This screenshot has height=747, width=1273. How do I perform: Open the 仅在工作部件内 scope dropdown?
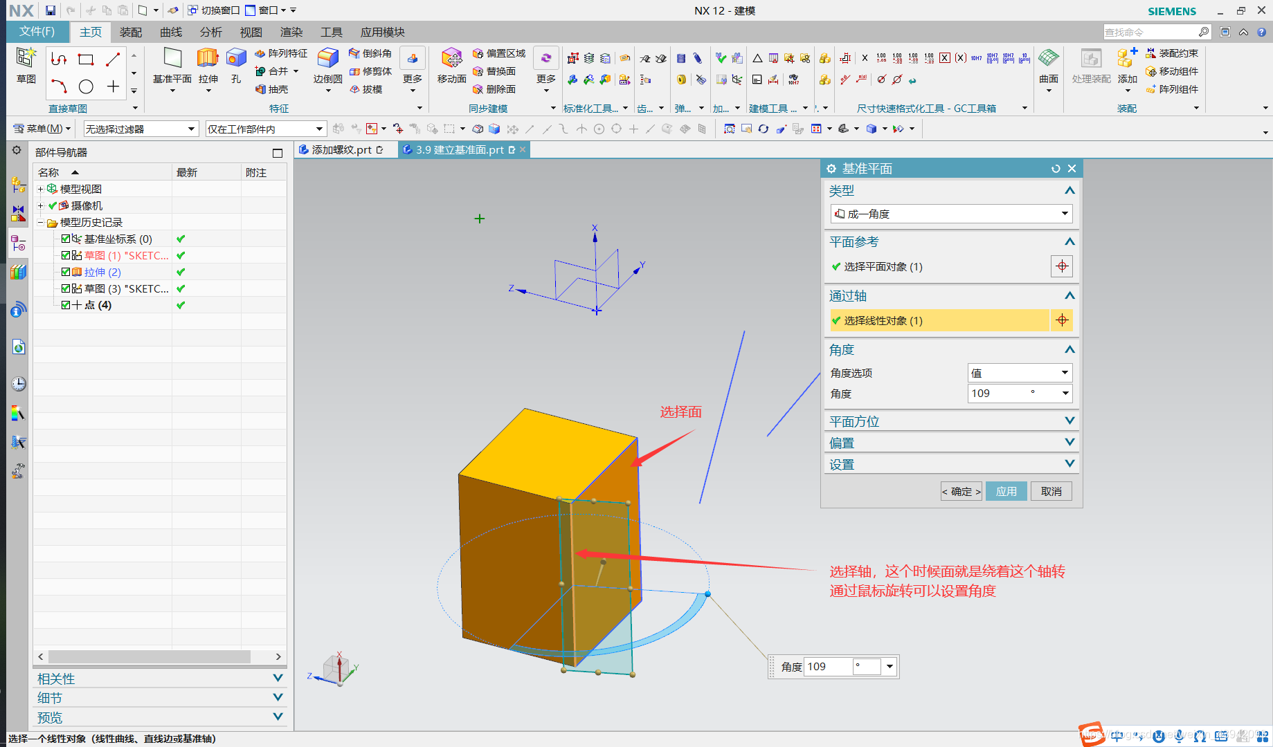[x=266, y=129]
